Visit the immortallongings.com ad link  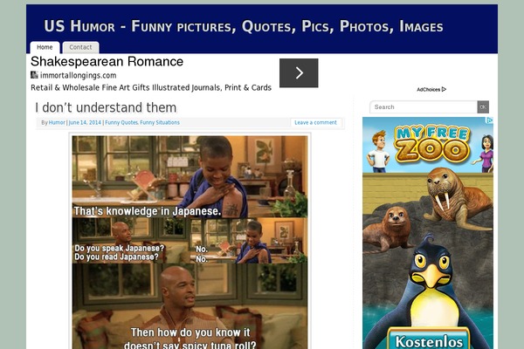pos(79,76)
